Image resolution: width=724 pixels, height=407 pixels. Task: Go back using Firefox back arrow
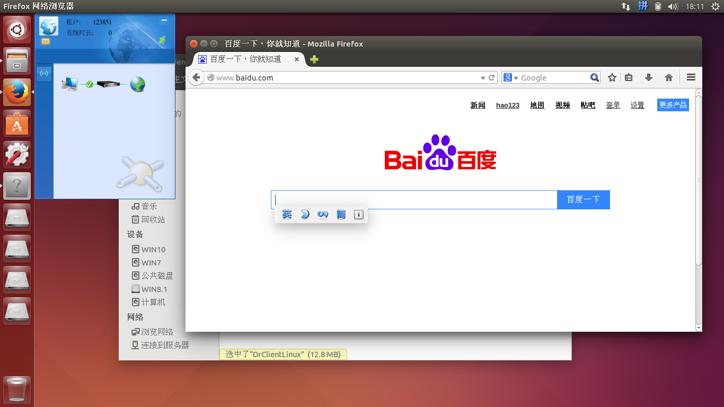pos(196,77)
